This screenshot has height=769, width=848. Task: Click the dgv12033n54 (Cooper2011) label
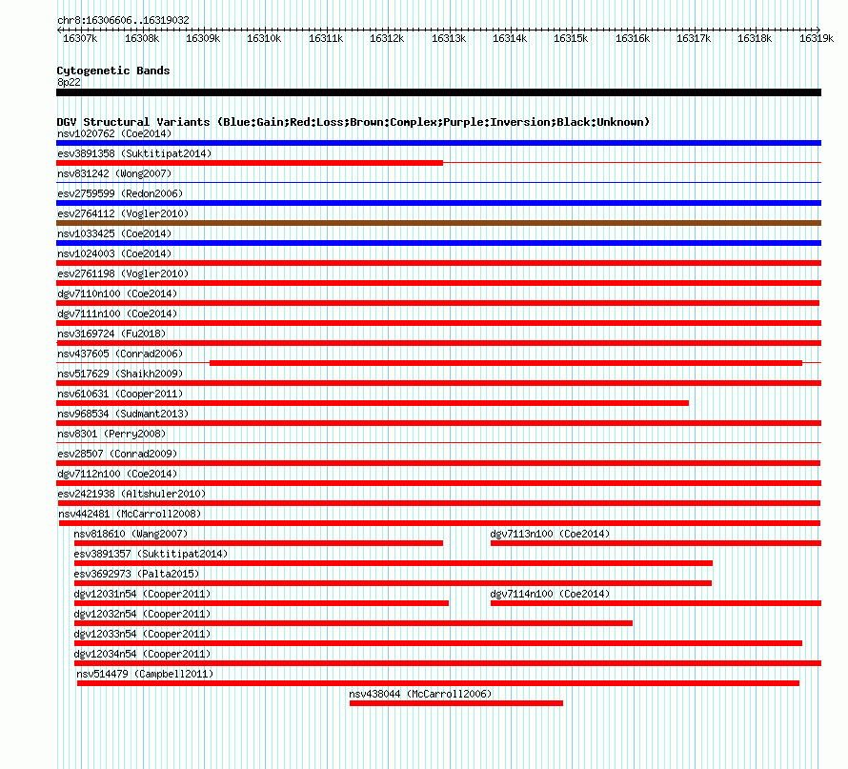142,634
